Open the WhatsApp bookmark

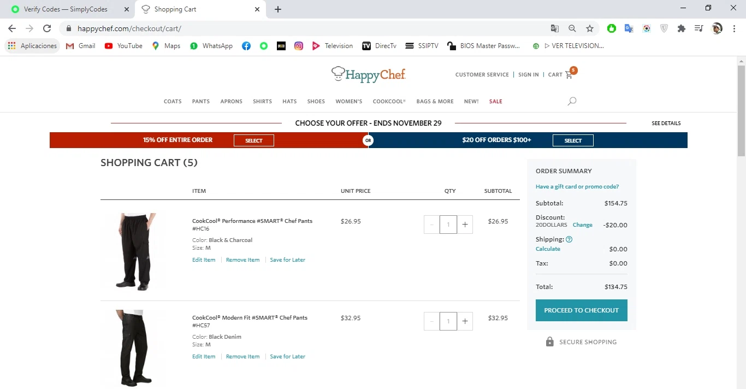click(211, 46)
